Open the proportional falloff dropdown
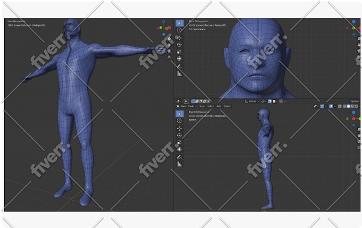The height and width of the screenshot is (228, 362). click(x=286, y=101)
